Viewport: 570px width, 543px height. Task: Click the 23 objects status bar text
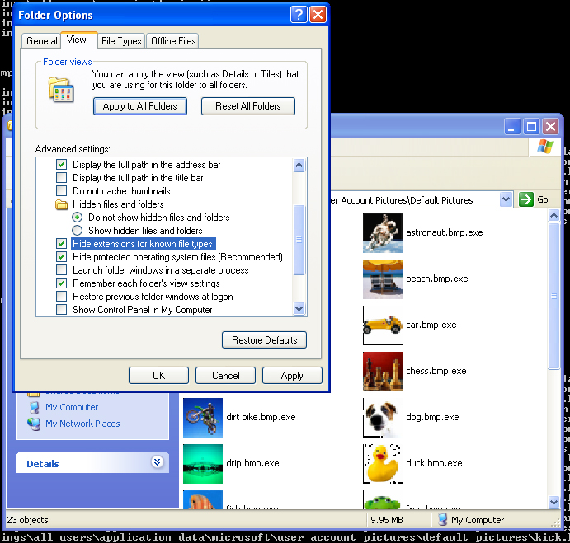click(27, 520)
